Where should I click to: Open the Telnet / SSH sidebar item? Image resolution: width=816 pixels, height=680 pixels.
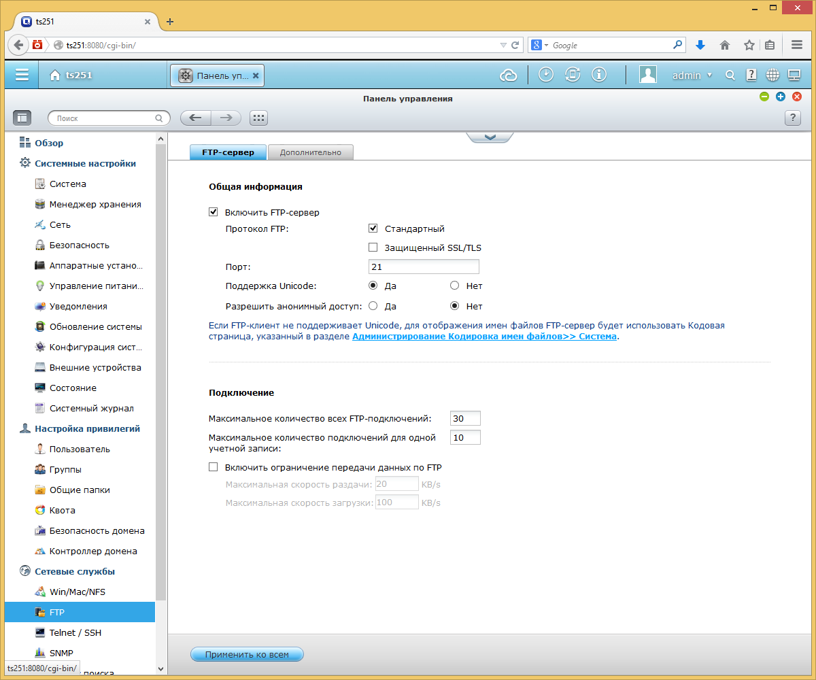click(68, 632)
